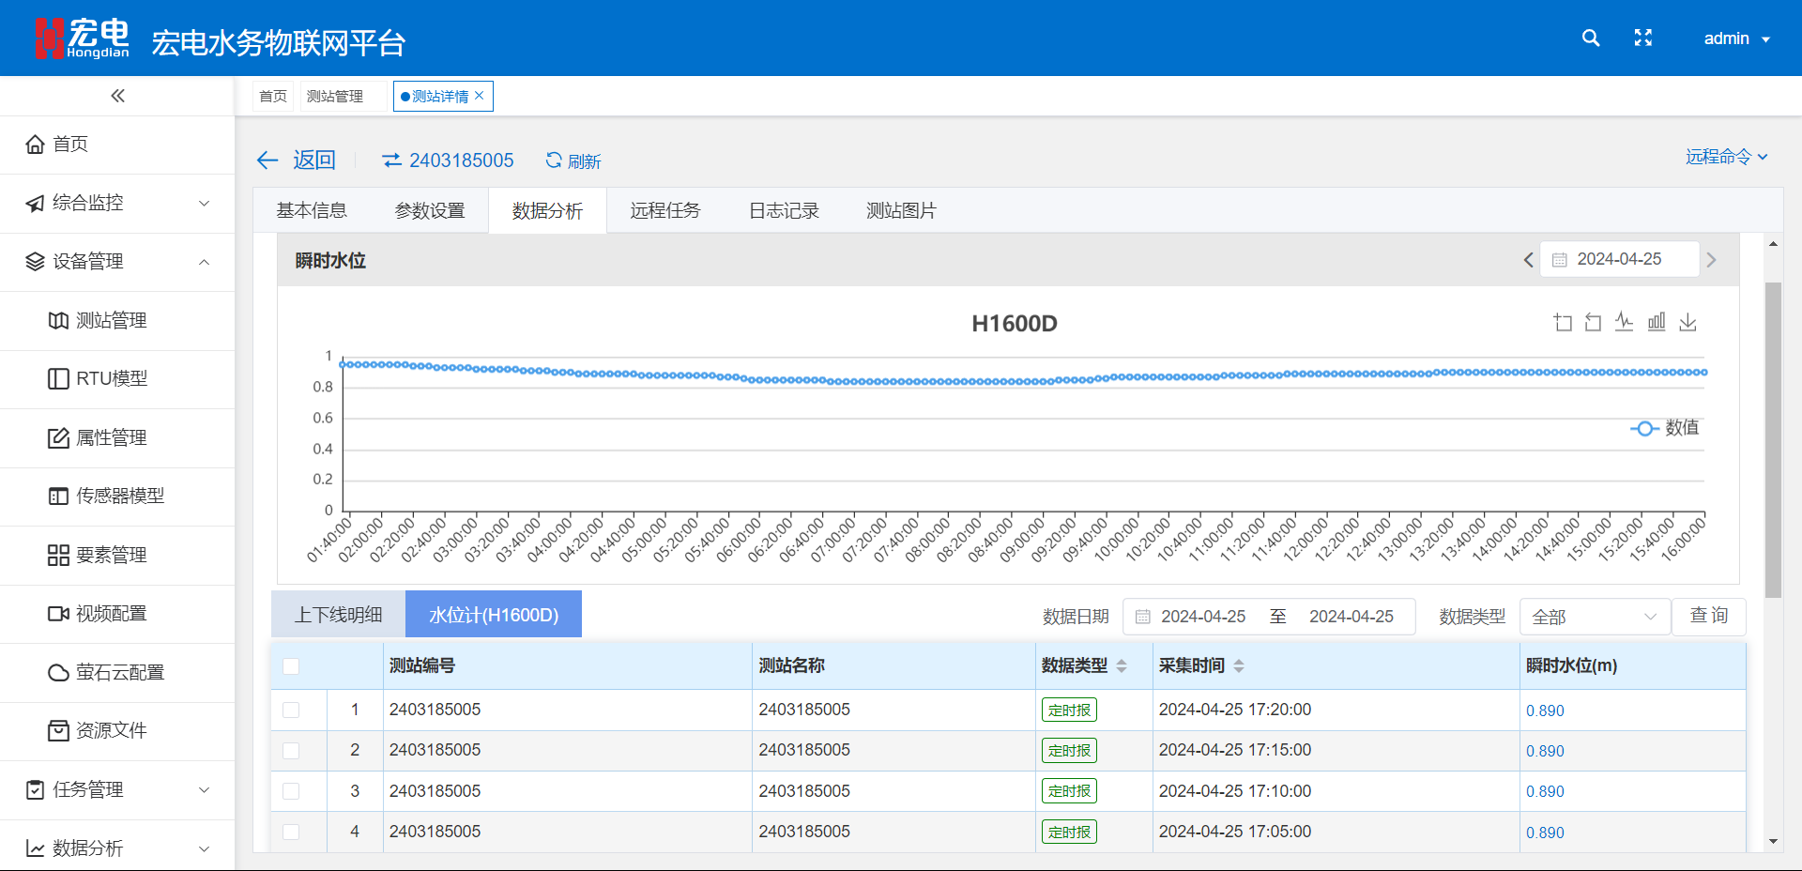Click chart area zoom icon
This screenshot has width=1802, height=871.
click(1563, 323)
